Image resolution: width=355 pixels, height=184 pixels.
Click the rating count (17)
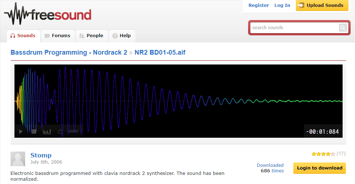coord(341,154)
